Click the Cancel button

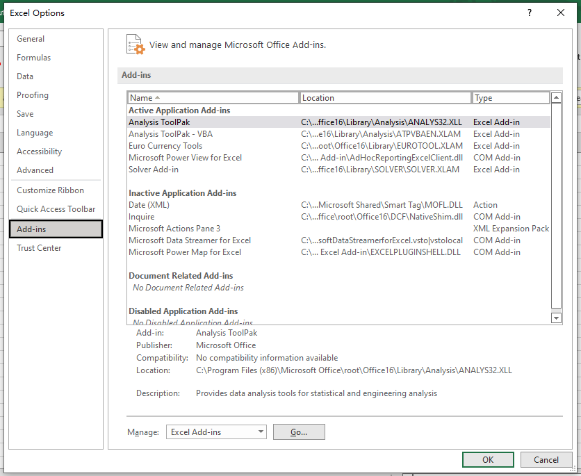click(546, 460)
